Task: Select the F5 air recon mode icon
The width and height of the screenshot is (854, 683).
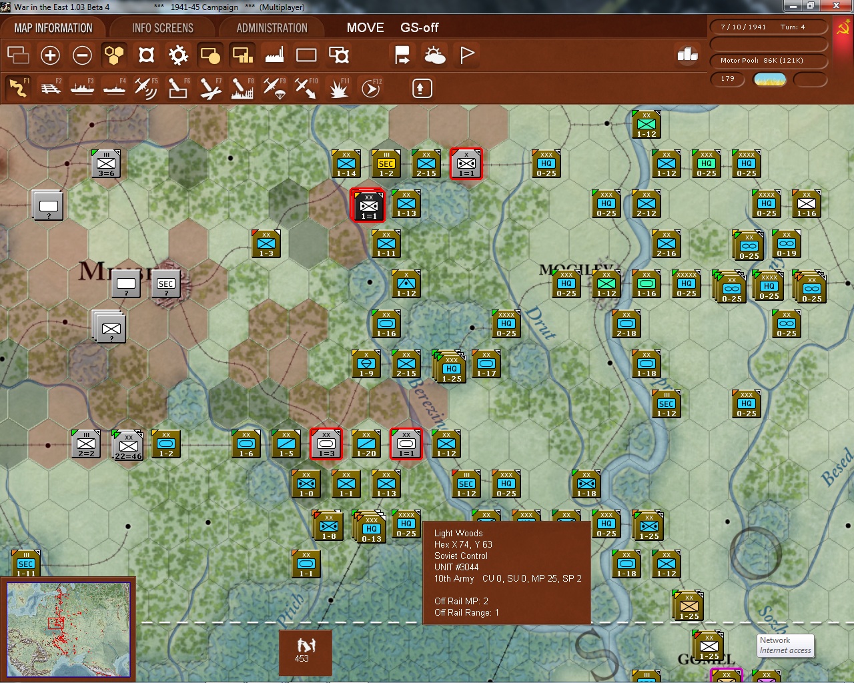Action: pyautogui.click(x=146, y=87)
